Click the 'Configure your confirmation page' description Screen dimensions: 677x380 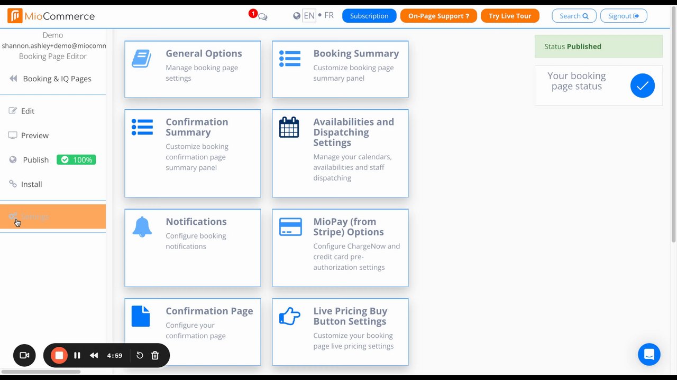coord(196,330)
